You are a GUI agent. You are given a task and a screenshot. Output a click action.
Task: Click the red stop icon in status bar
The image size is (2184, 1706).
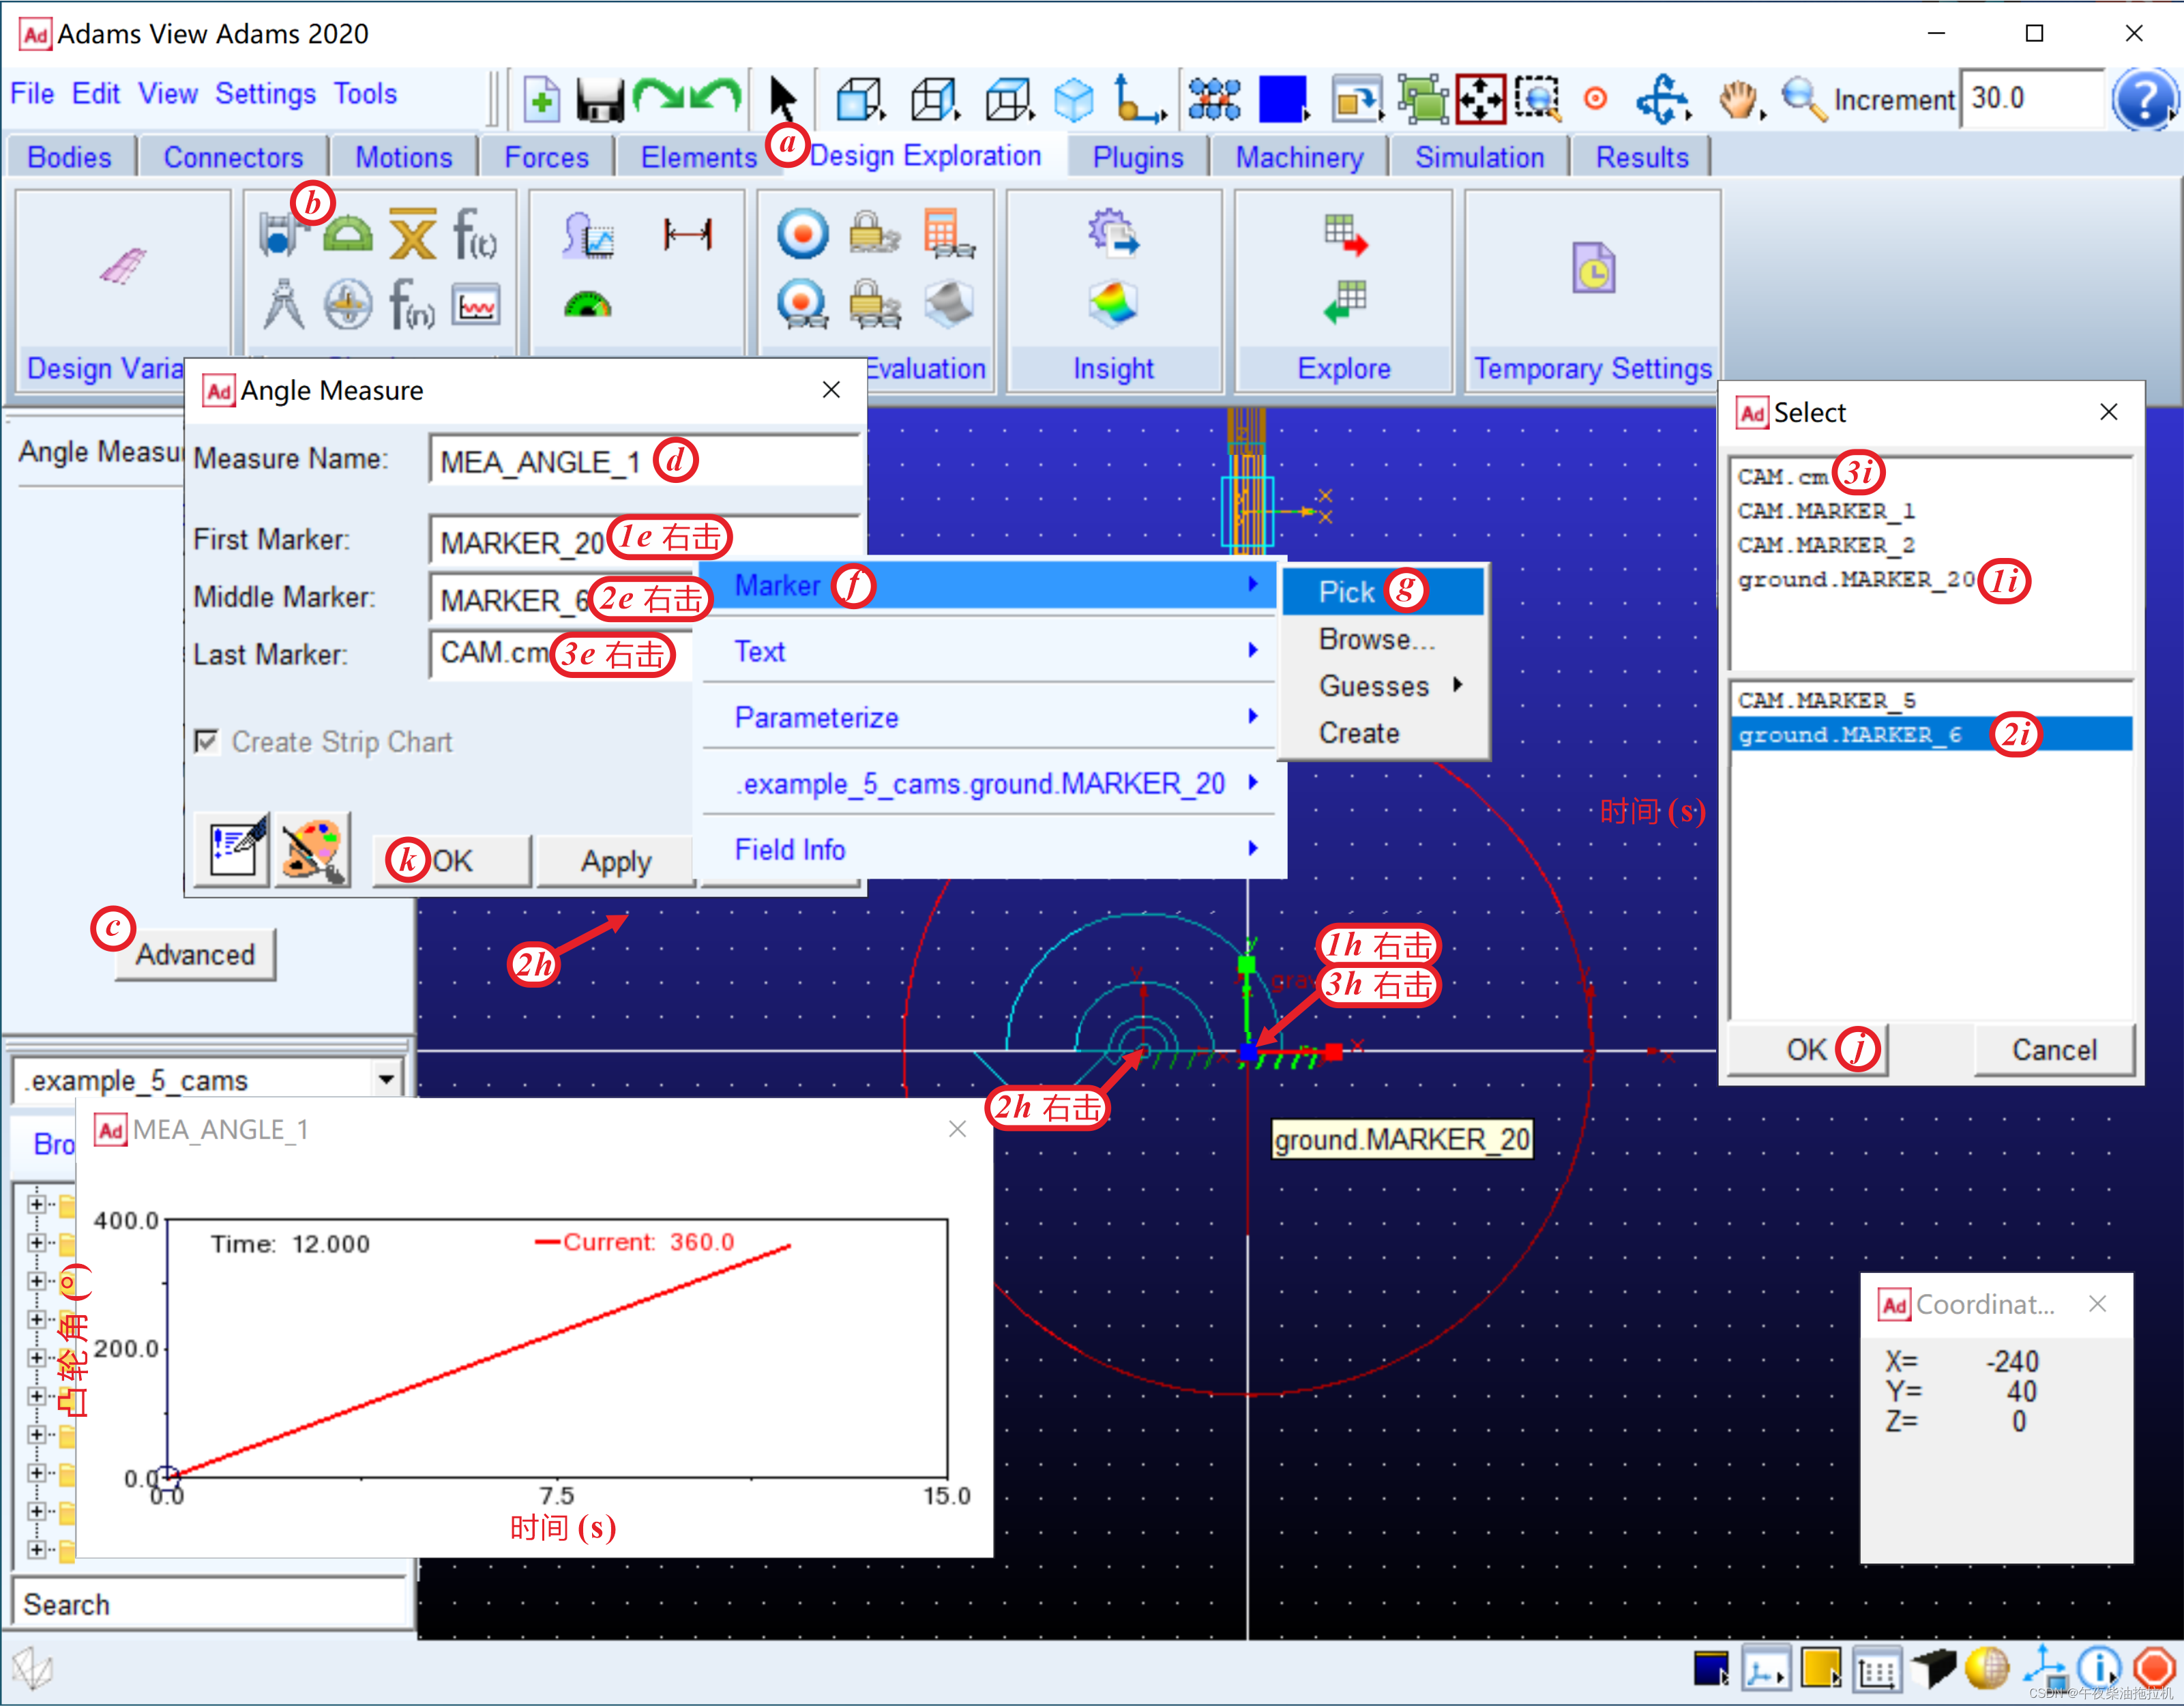coord(2154,1667)
